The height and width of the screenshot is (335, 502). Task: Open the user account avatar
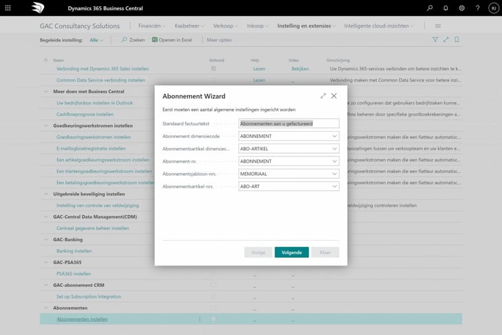coord(494,8)
